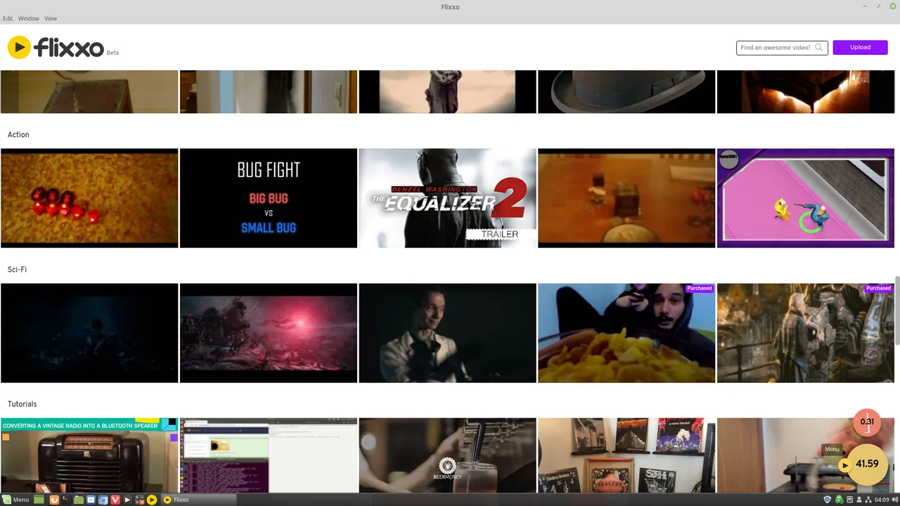Click the 'Find an awesome video!' search field
Image resolution: width=900 pixels, height=506 pixels.
point(782,48)
